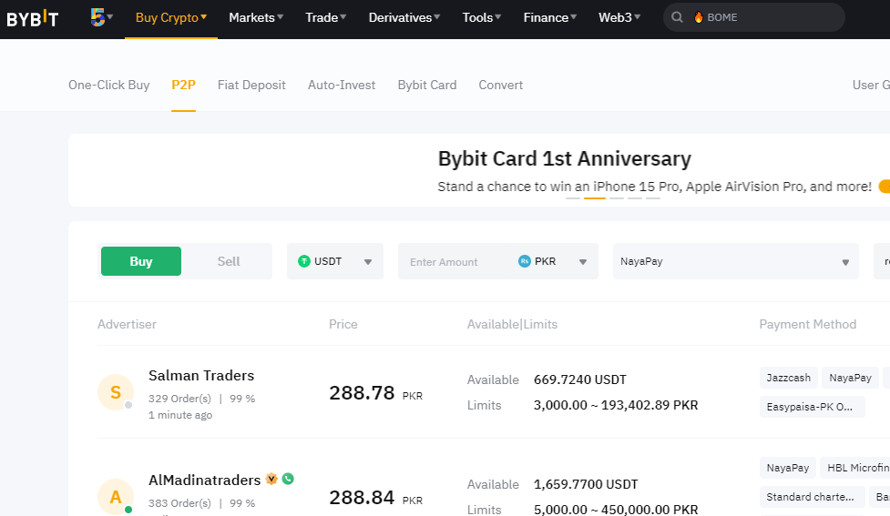Click Salman Traders avatar icon
The height and width of the screenshot is (516, 890).
point(115,392)
